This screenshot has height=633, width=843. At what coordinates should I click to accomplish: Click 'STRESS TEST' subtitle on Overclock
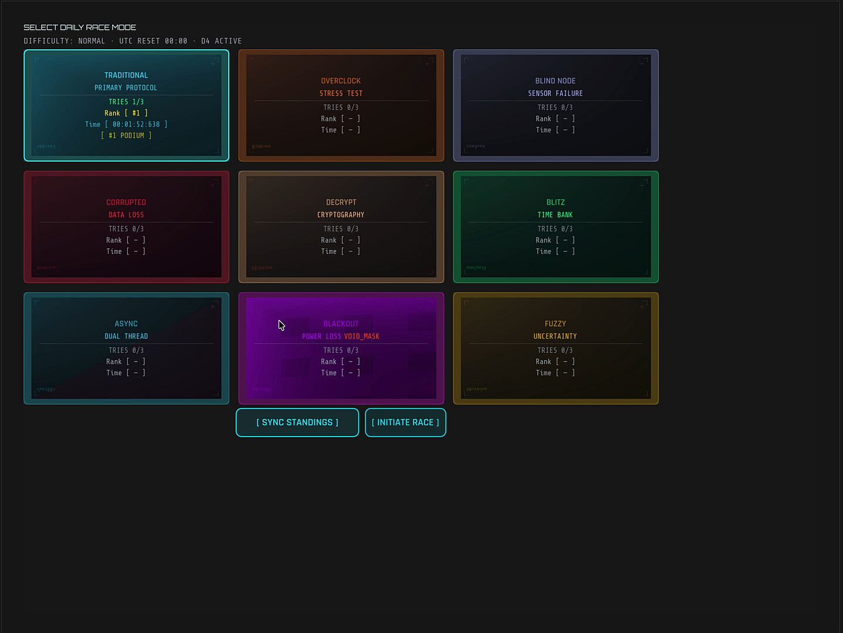[x=341, y=93]
